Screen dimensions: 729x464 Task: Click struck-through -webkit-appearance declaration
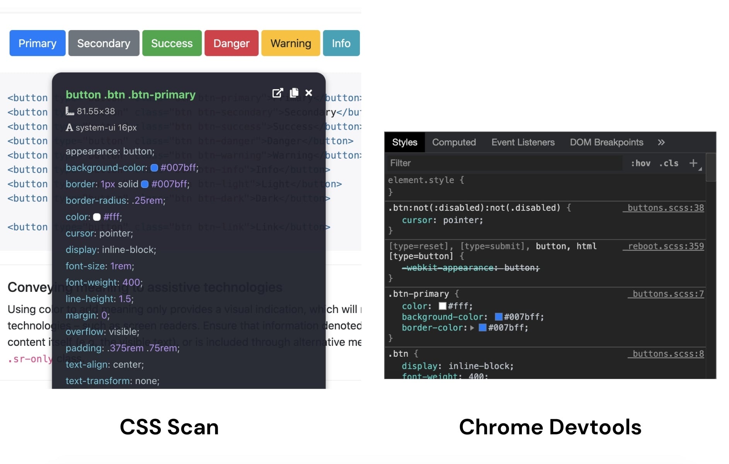pyautogui.click(x=471, y=268)
